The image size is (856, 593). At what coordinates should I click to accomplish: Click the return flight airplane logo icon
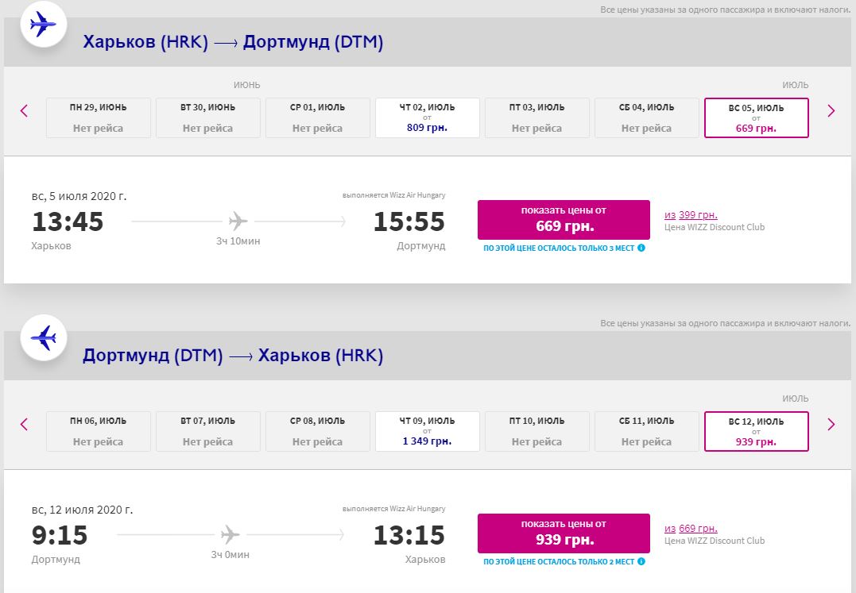coord(43,337)
